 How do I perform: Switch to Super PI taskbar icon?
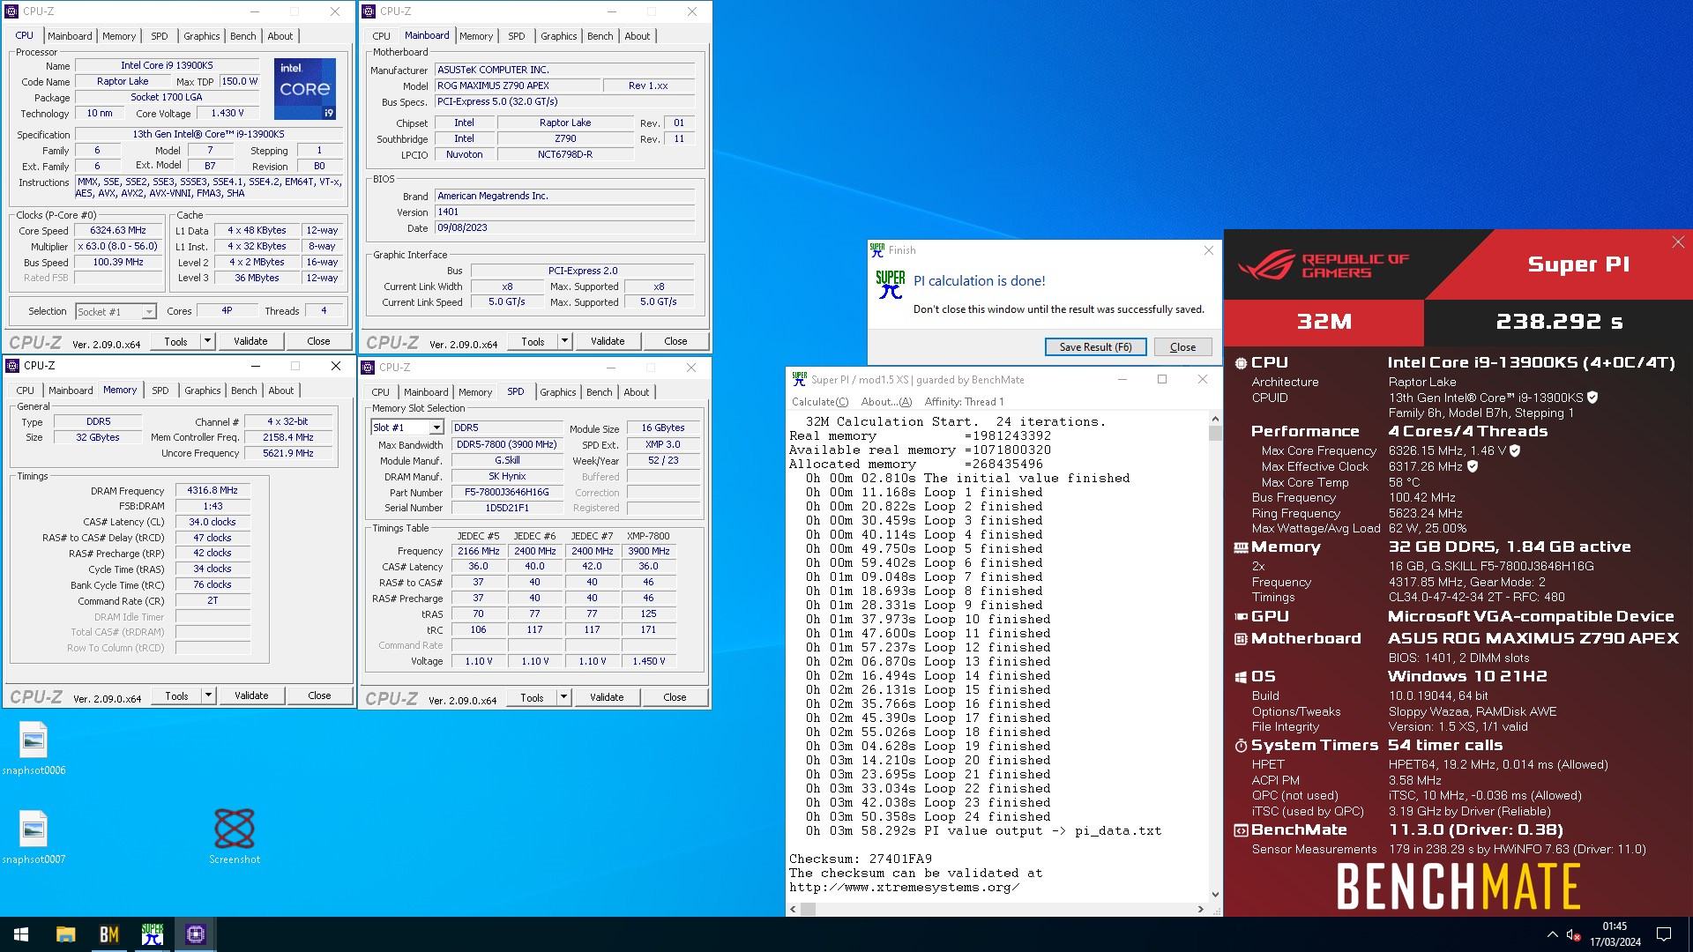pyautogui.click(x=152, y=934)
